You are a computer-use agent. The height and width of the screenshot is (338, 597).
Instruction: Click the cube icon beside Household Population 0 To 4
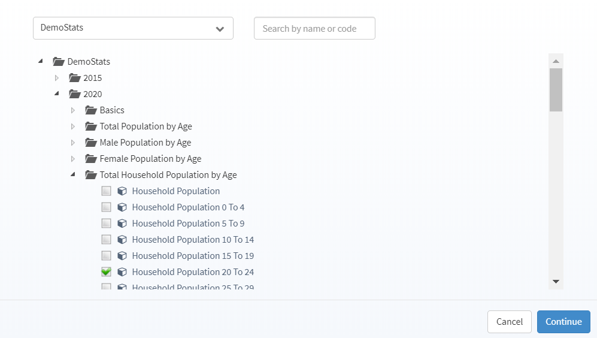click(x=122, y=207)
